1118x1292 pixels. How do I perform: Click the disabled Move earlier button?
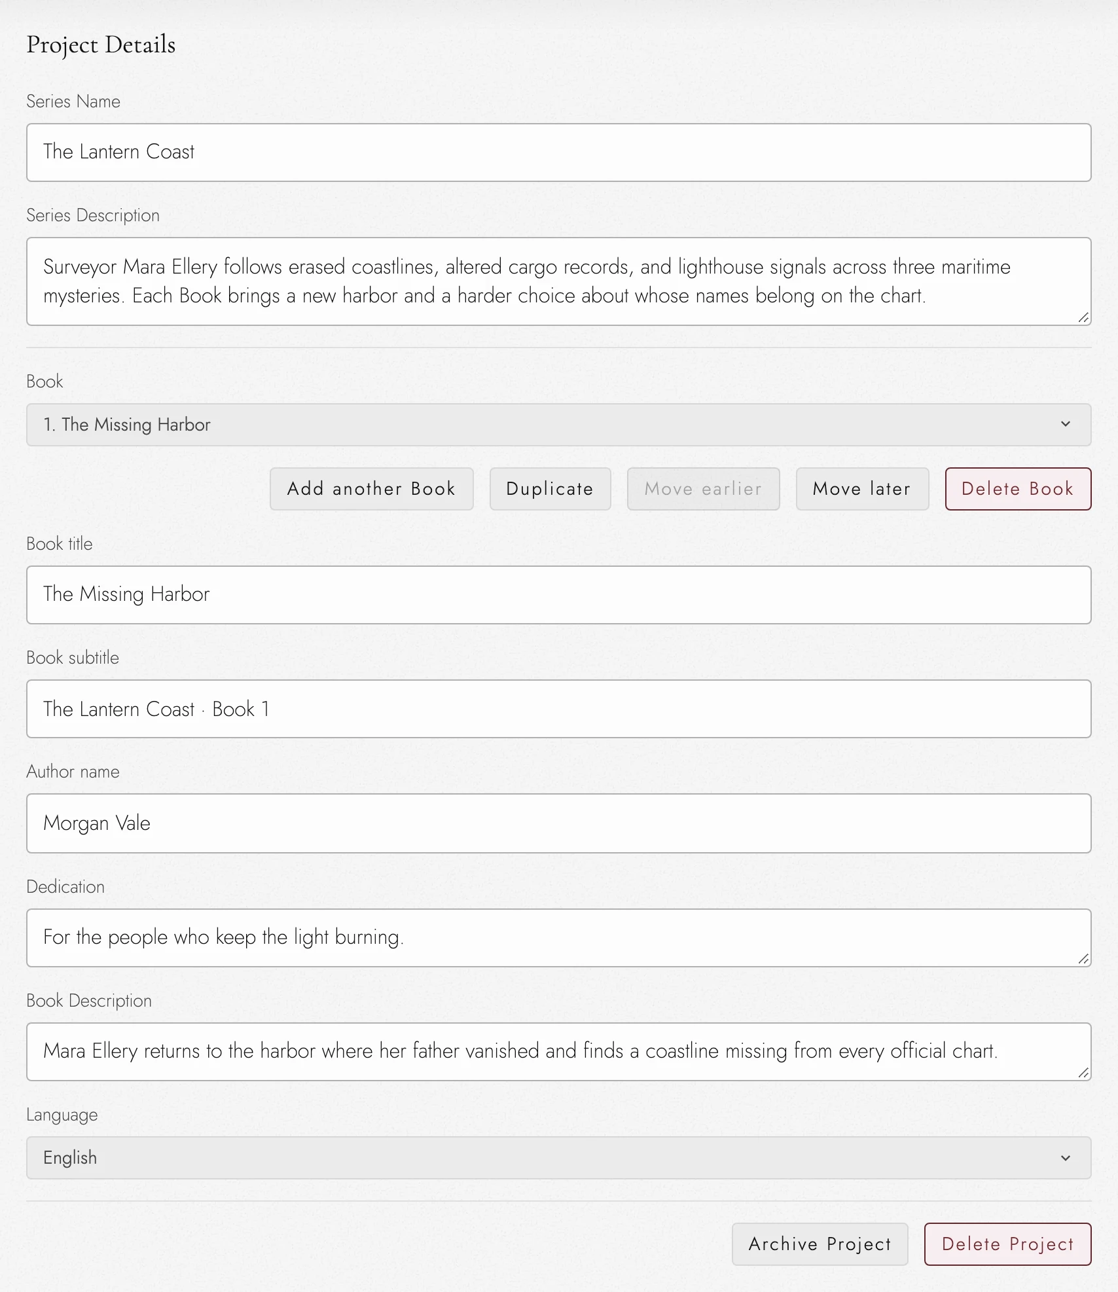pos(703,489)
